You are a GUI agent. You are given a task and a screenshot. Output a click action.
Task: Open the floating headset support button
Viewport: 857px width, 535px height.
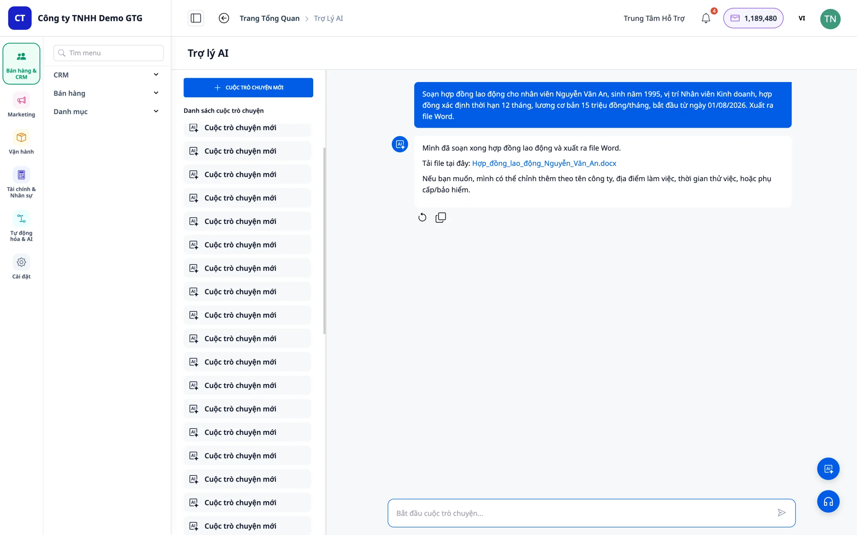(x=828, y=501)
